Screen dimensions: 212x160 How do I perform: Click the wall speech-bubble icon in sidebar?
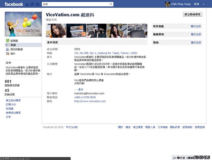8,40
